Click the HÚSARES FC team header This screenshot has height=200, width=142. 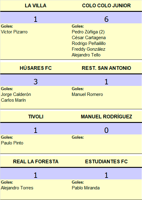36,68
